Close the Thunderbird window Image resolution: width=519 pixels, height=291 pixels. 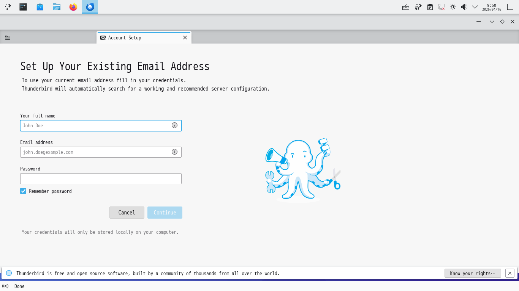[513, 22]
